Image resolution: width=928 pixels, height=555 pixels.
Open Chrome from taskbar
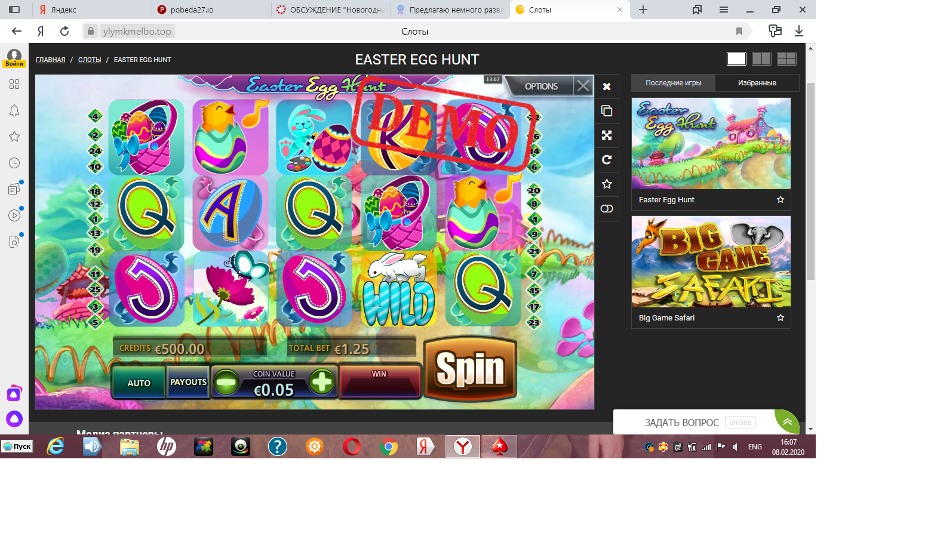389,446
